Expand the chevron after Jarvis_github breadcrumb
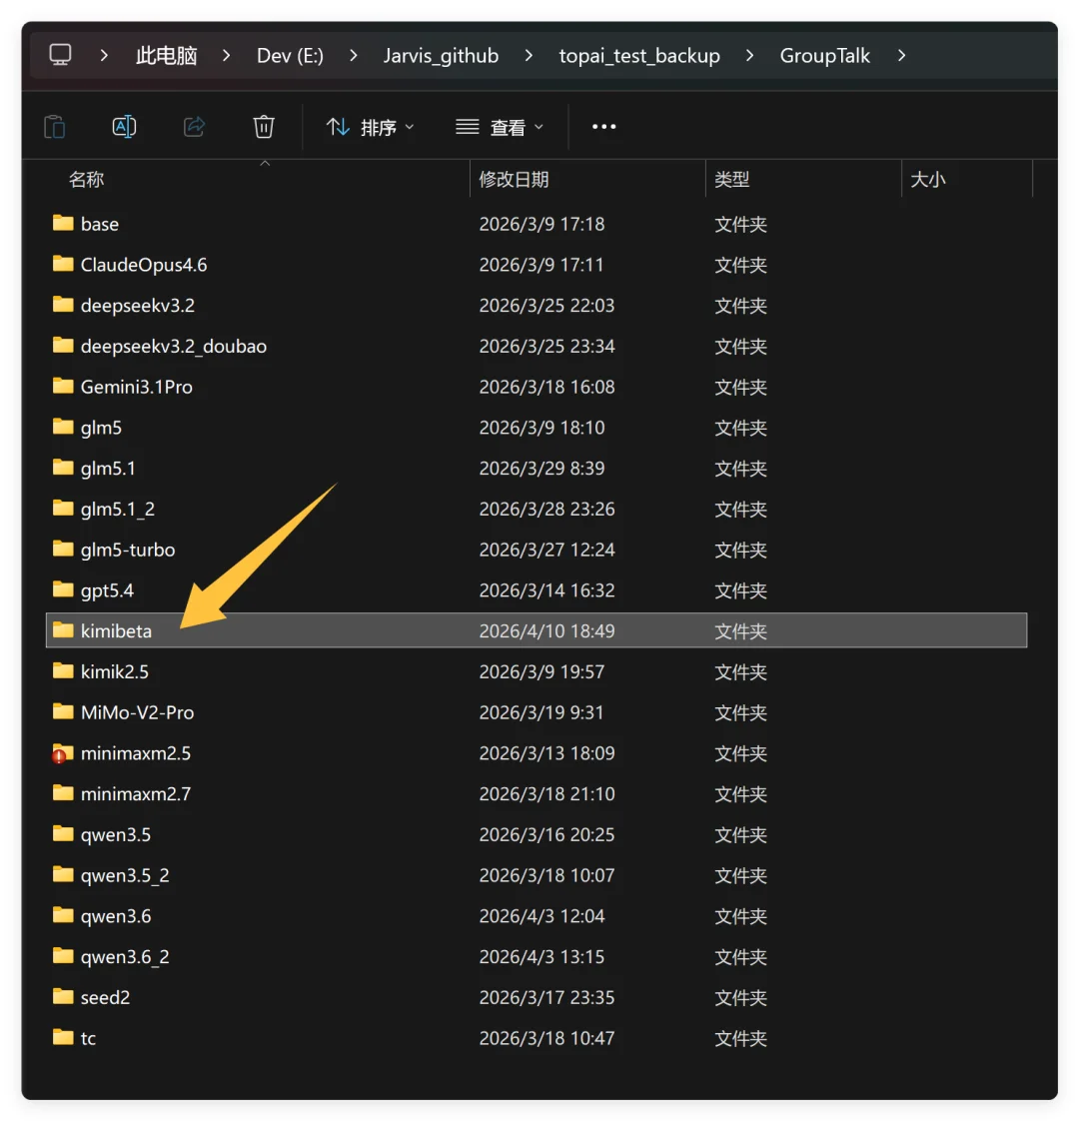Image resolution: width=1079 pixels, height=1121 pixels. [529, 56]
